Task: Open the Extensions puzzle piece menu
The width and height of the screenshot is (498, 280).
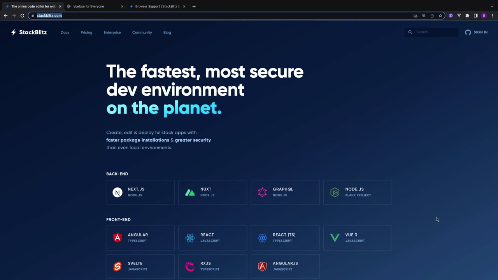Action: 467,16
